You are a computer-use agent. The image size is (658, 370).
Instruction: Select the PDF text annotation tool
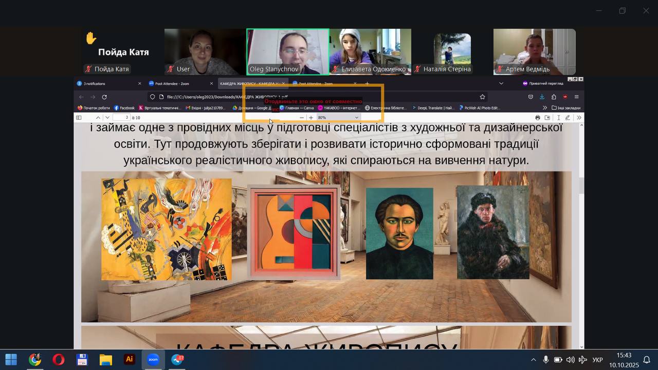(558, 118)
